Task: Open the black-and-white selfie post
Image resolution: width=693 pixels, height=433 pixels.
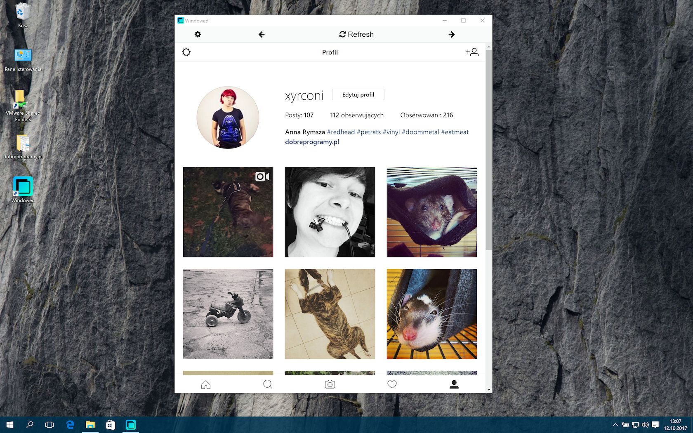Action: tap(330, 212)
